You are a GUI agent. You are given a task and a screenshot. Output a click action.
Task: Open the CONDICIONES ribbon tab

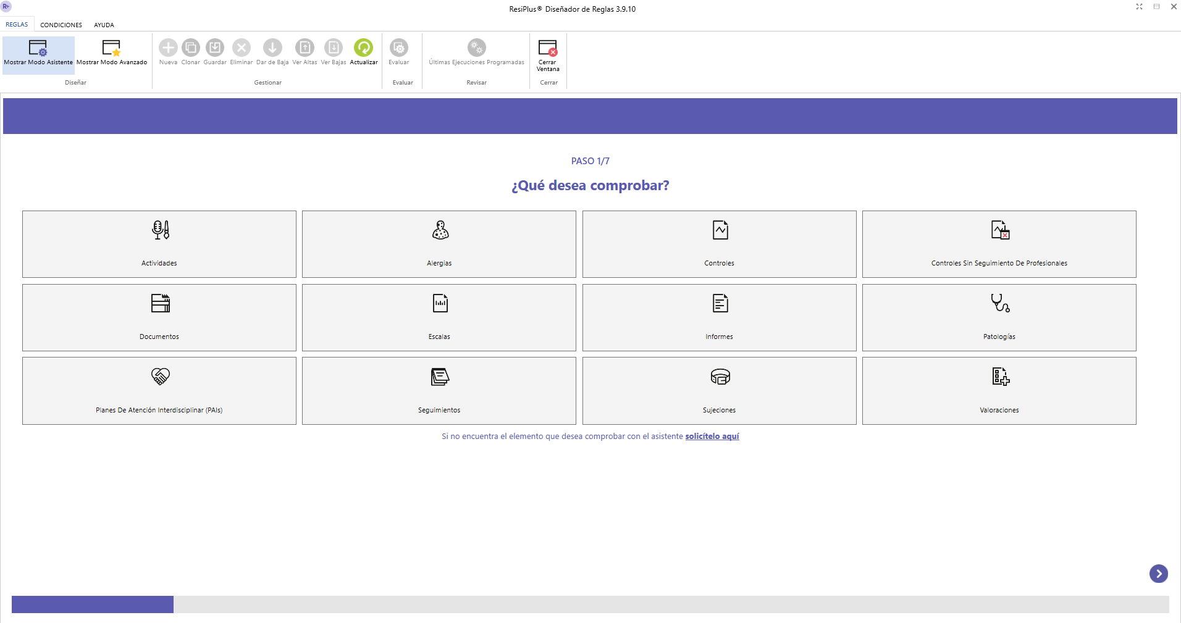[x=61, y=25]
